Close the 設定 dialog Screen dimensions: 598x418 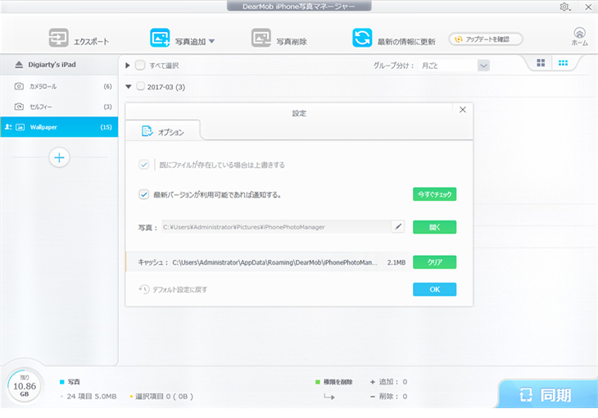[x=463, y=110]
